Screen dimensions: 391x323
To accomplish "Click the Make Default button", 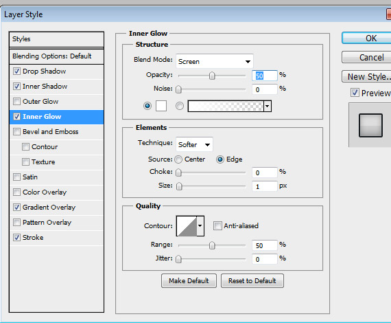I will 189,281.
